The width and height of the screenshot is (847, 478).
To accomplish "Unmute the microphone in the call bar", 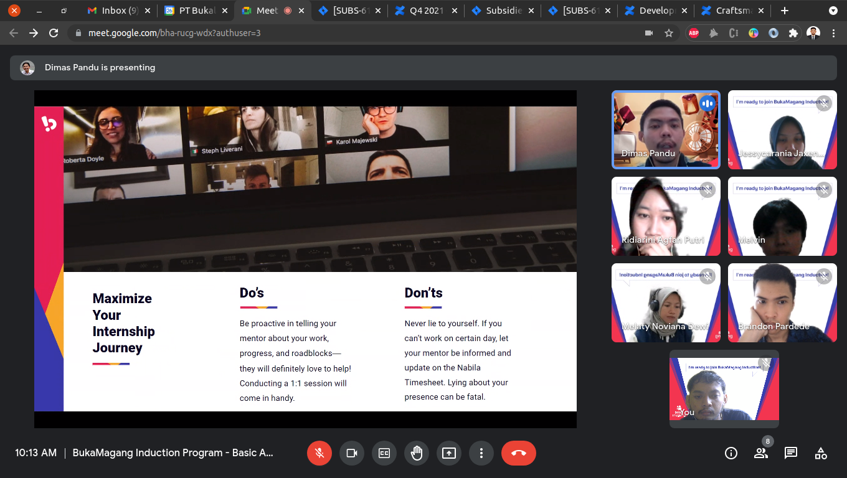I will [319, 453].
